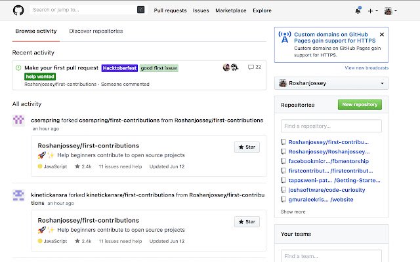
Task: Open the user avatar menu in header
Action: point(391,10)
